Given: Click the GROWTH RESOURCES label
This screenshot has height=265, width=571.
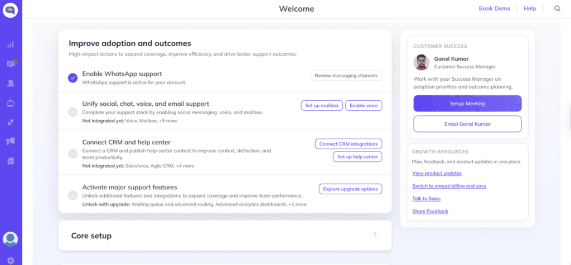Looking at the screenshot, I should (x=441, y=151).
